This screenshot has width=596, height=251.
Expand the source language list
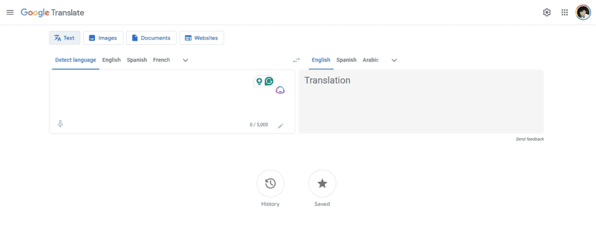coord(186,60)
